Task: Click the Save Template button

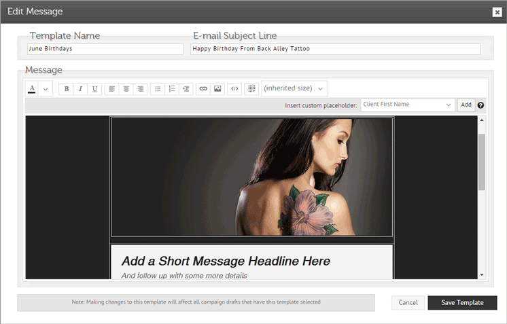Action: [462, 302]
